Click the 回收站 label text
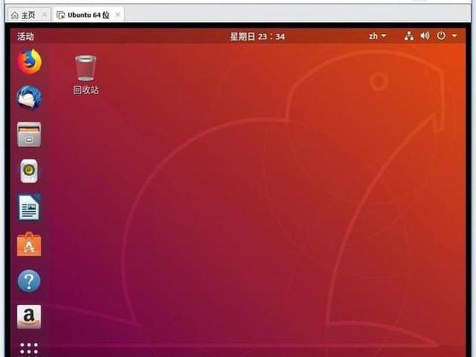 pos(86,90)
